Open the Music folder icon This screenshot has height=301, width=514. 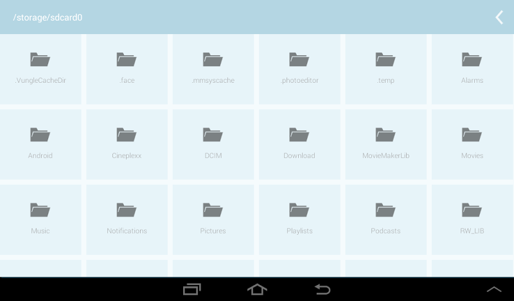tap(40, 210)
